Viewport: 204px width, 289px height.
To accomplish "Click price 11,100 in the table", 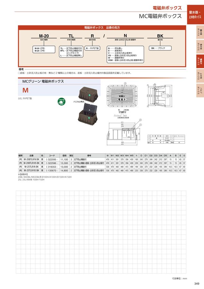I will [x=64, y=159].
